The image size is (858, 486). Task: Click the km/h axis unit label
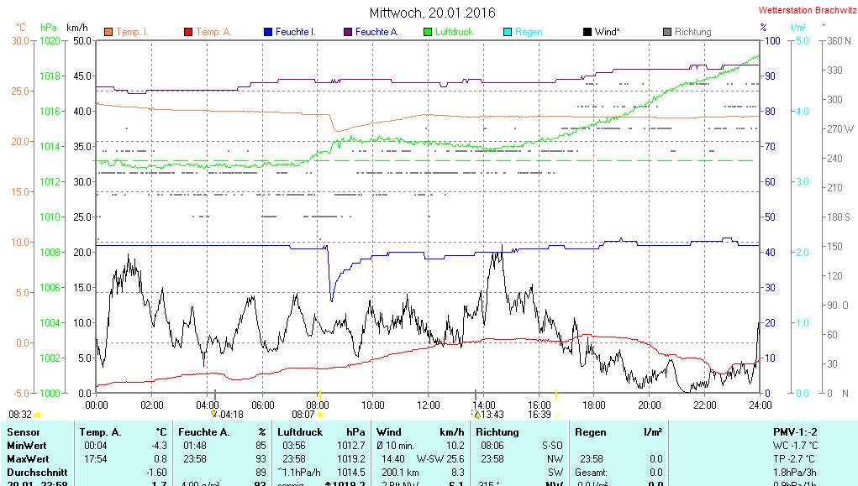coord(77,28)
